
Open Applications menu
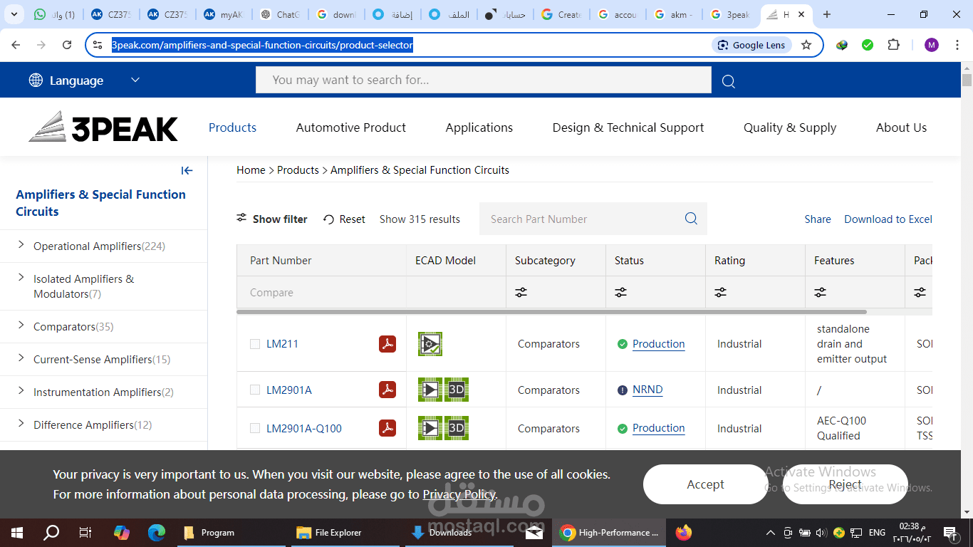click(479, 127)
